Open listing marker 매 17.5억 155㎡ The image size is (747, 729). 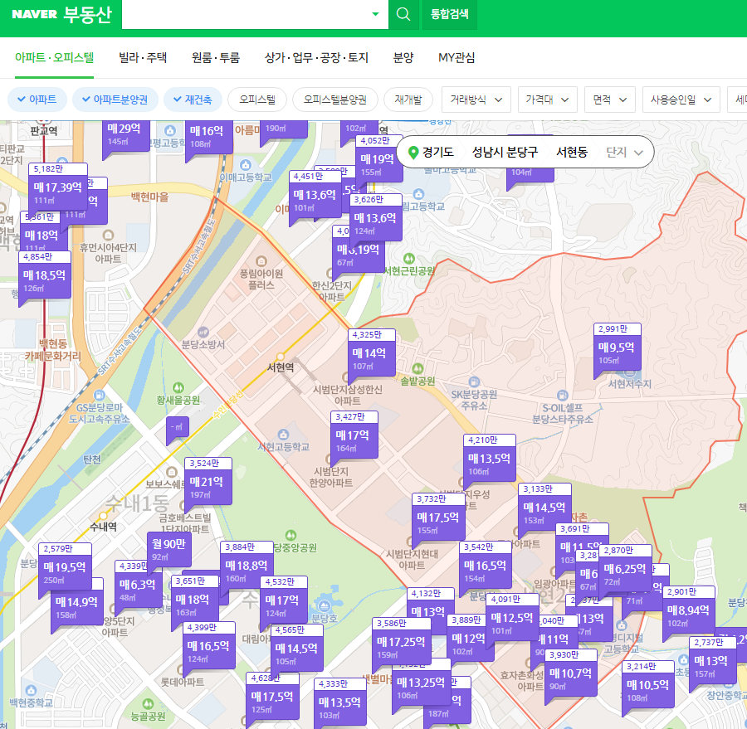(438, 518)
